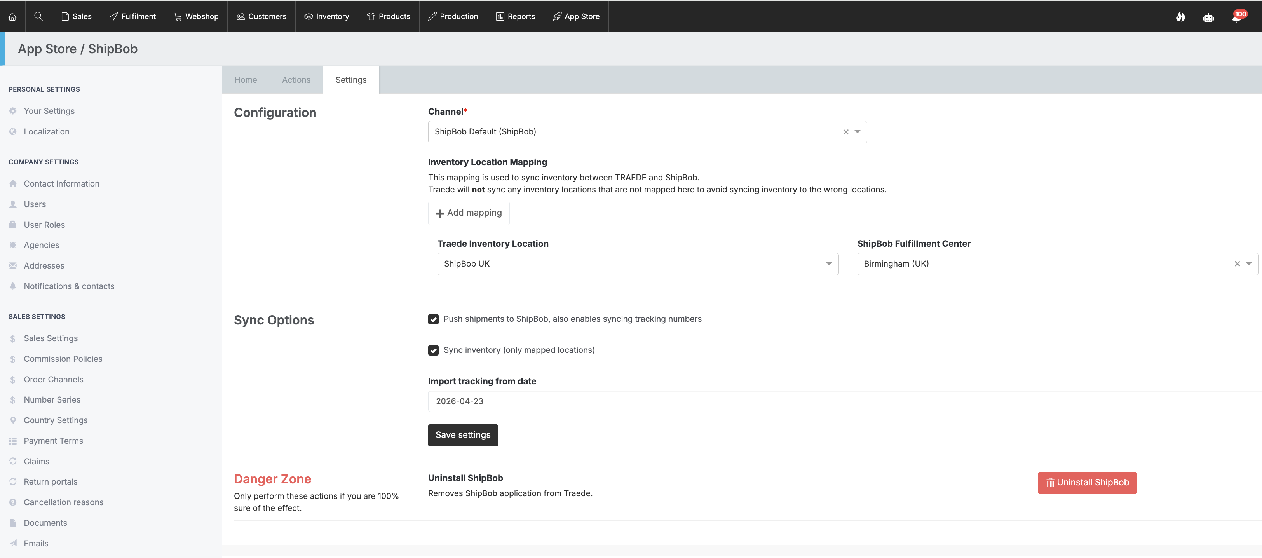1262x558 pixels.
Task: Open Country Settings link
Action: pos(56,420)
